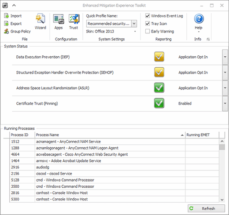Click the DEP yellow status checkmark
Screen dimensions: 229x215
point(159,57)
